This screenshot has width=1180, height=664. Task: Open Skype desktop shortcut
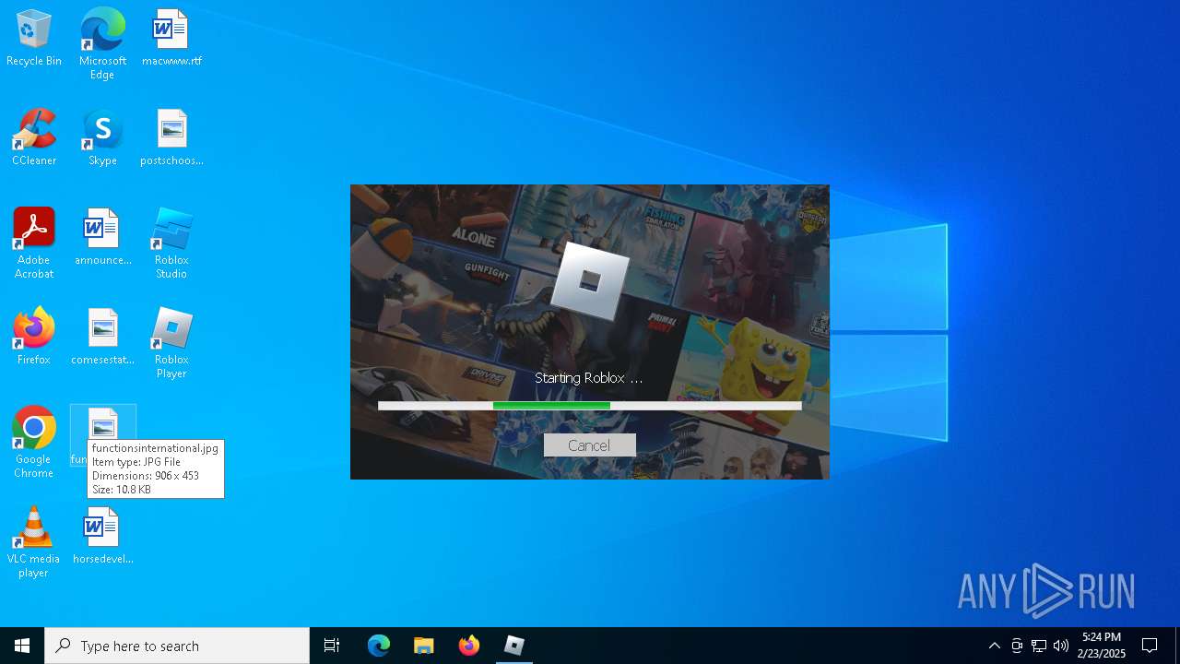click(x=102, y=138)
